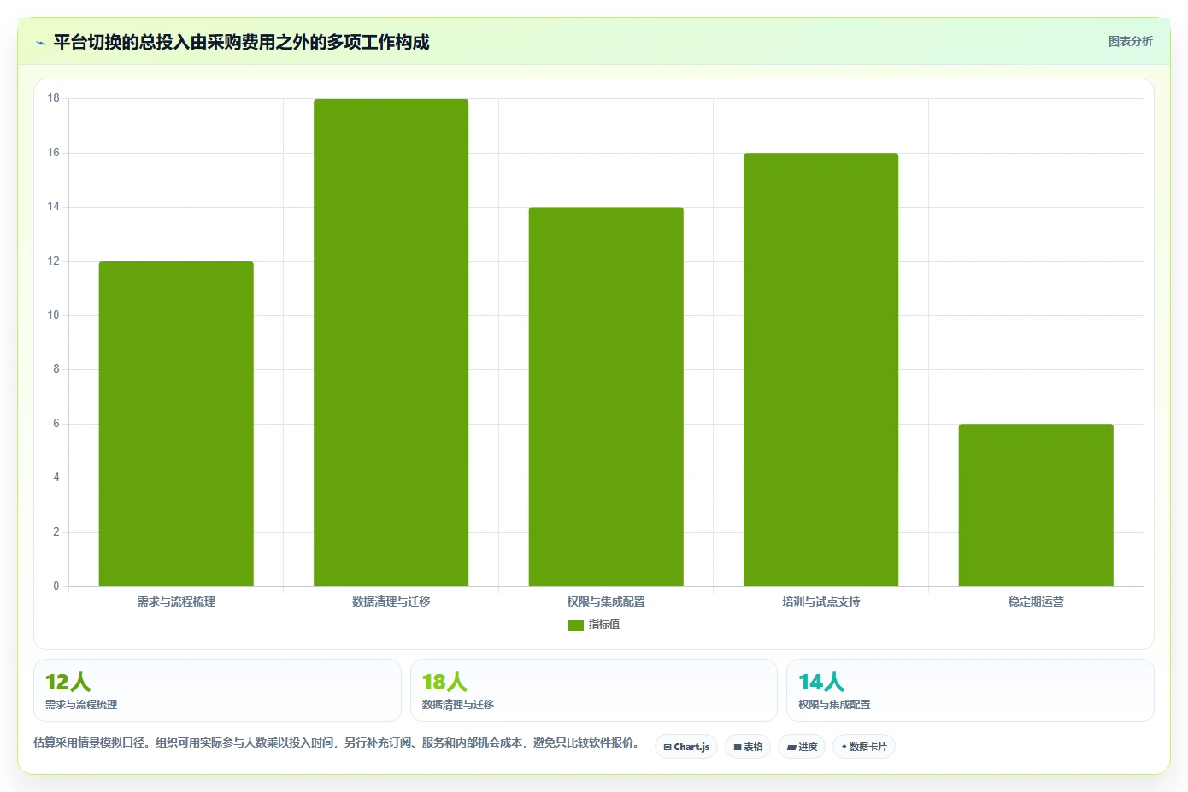
Task: Click the y-axis value 10
Action: click(54, 315)
